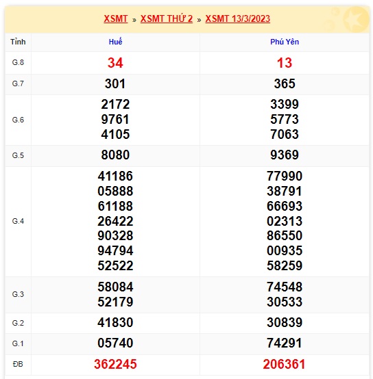Select Phú Yên G.5 number 9369
Image resolution: width=373 pixels, height=379 pixels.
click(285, 155)
